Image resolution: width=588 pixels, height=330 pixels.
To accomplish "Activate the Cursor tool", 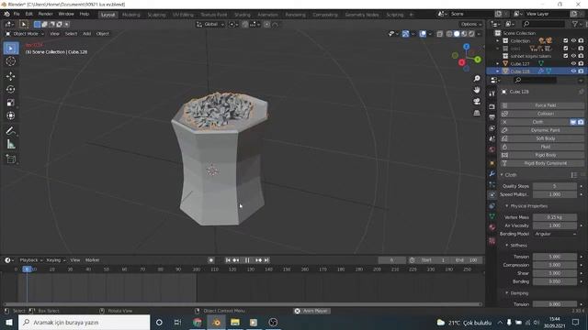I will (11, 61).
